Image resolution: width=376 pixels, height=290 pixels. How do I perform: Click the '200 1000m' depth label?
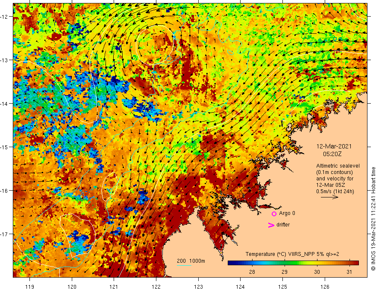[x=191, y=261]
